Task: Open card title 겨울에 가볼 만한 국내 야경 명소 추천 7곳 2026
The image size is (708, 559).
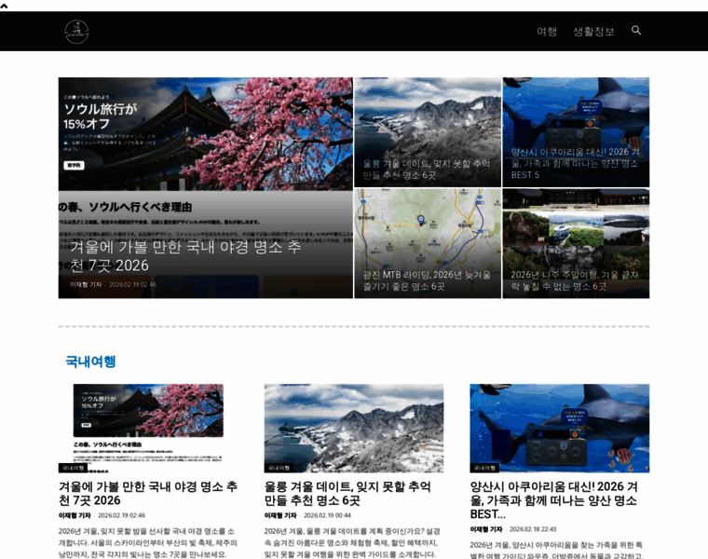Action: pyautogui.click(x=148, y=494)
